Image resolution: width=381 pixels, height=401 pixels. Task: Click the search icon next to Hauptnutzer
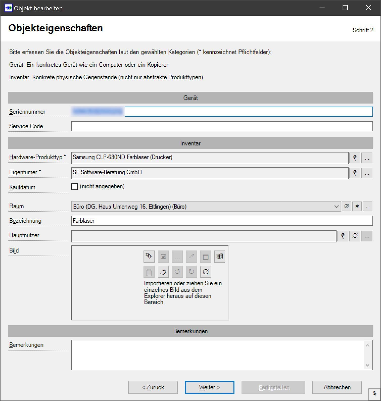pyautogui.click(x=343, y=236)
